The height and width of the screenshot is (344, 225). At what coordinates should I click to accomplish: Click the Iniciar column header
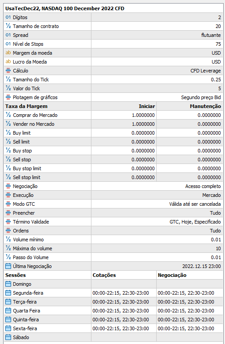click(146, 106)
